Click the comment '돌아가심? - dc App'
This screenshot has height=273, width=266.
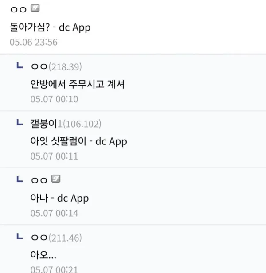pyautogui.click(x=50, y=27)
